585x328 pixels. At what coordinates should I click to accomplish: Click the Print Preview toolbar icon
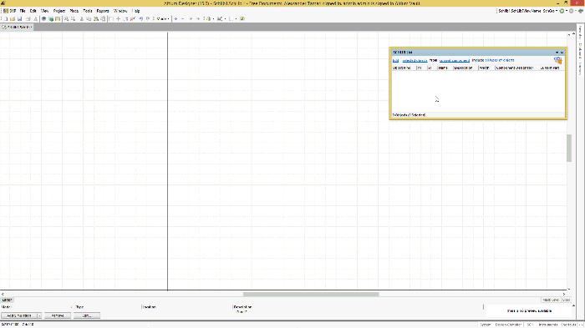tap(35, 18)
